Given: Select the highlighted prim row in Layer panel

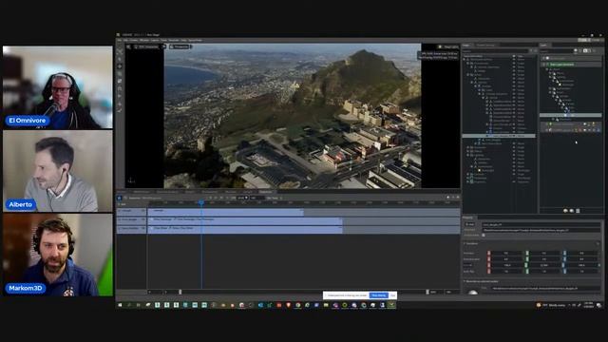Looking at the screenshot, I should click(571, 115).
